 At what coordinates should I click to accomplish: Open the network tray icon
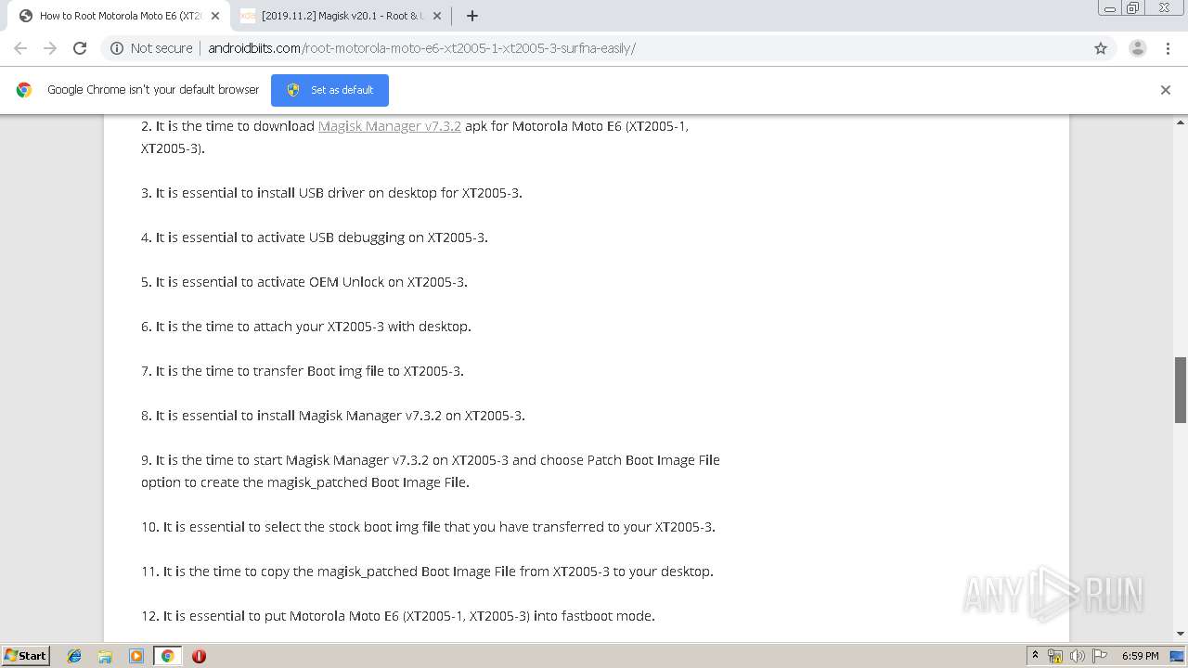coord(1055,656)
